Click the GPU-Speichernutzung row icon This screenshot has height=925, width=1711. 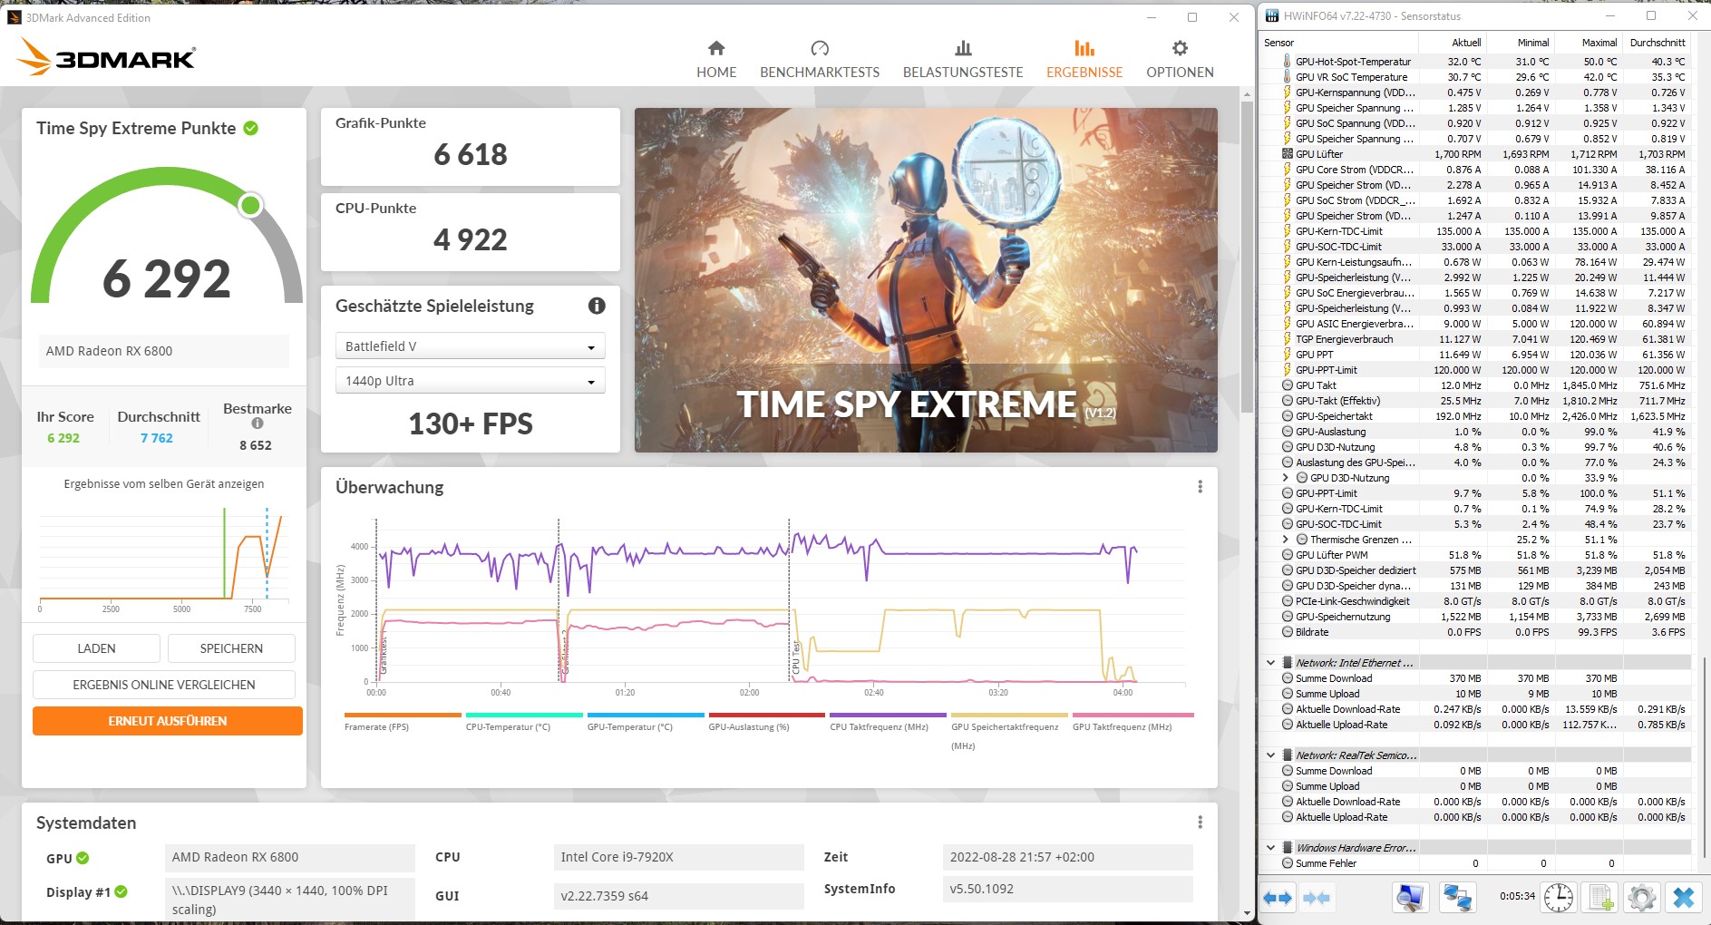point(1288,617)
